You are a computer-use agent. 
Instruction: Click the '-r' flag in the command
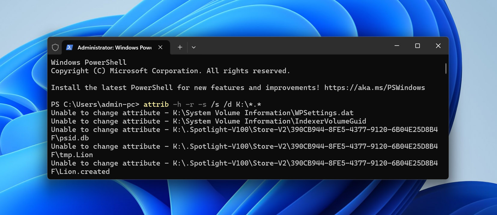click(x=190, y=104)
